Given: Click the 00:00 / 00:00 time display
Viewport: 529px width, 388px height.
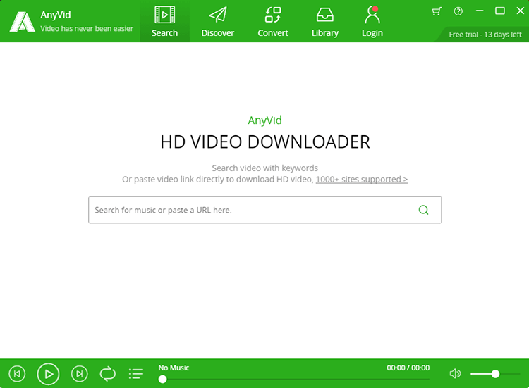Looking at the screenshot, I should [408, 368].
